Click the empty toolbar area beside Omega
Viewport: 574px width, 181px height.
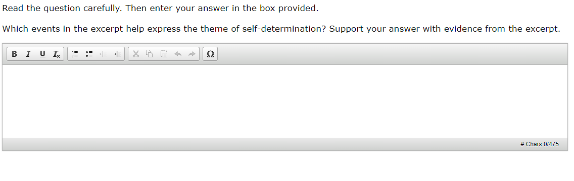pos(392,54)
